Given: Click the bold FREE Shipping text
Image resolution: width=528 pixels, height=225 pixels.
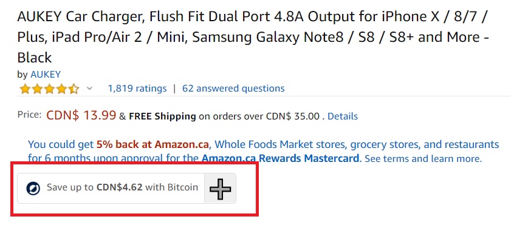Looking at the screenshot, I should pyautogui.click(x=162, y=116).
